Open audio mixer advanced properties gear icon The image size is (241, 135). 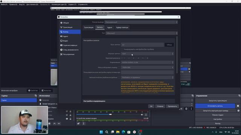(x=78, y=123)
